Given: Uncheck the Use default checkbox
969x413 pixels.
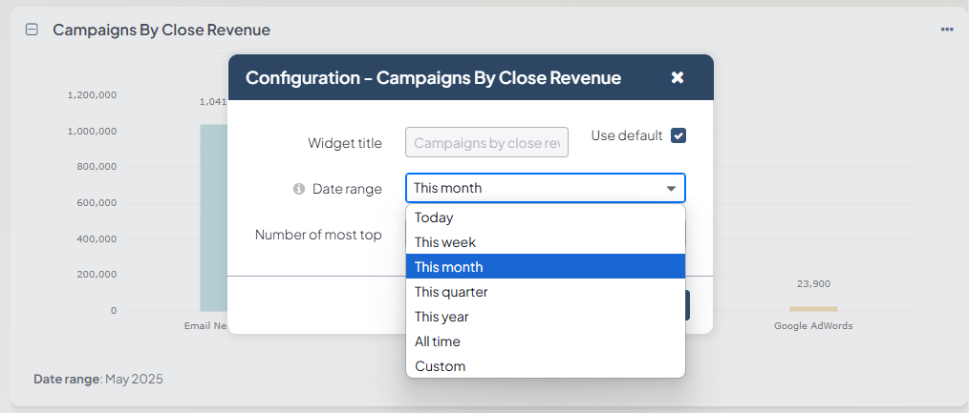Looking at the screenshot, I should tap(678, 135).
